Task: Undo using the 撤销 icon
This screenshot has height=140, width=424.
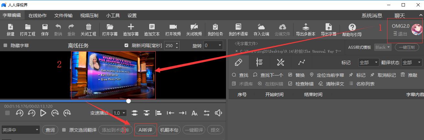Action: 58,30
